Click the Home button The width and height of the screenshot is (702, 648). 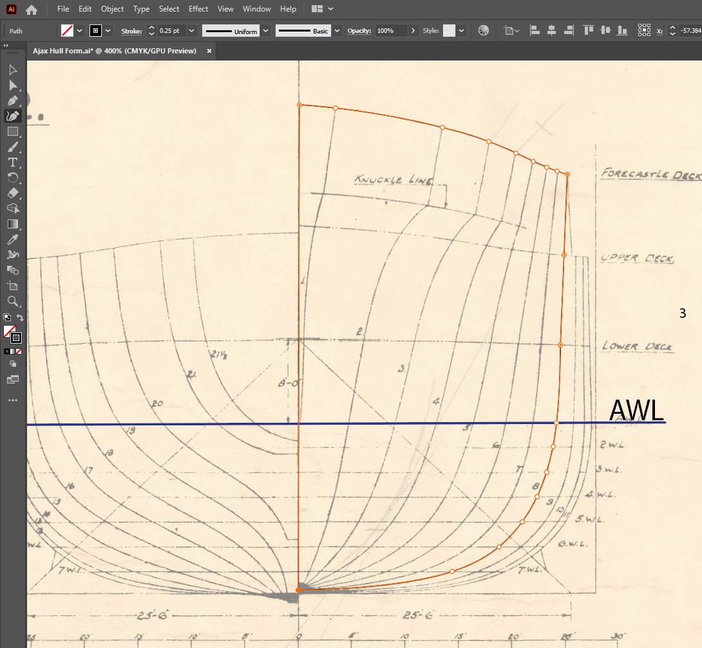point(31,10)
